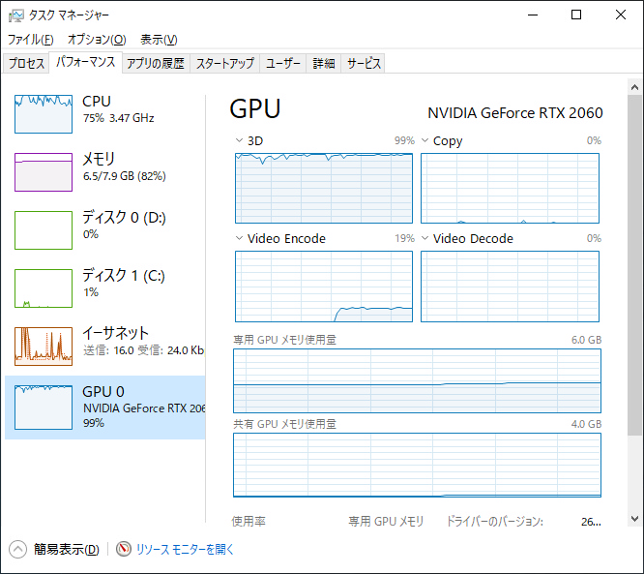Click the 3D usage graph
This screenshot has width=644, height=574.
click(324, 189)
